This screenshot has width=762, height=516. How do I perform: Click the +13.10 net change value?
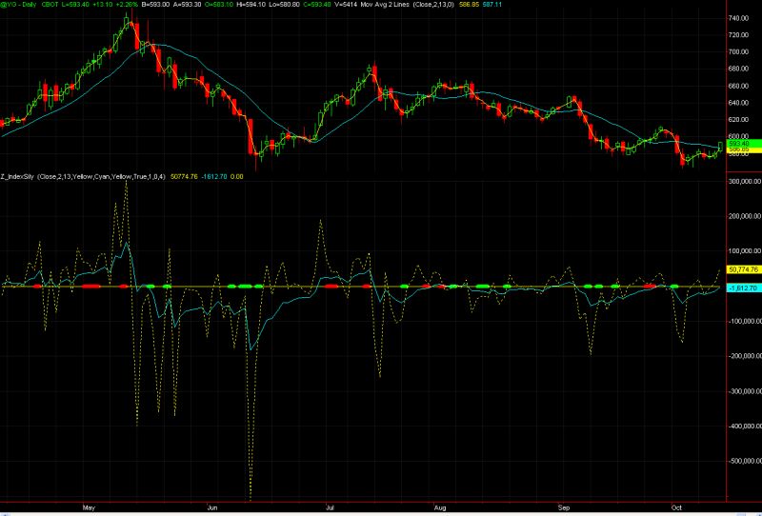coord(103,5)
